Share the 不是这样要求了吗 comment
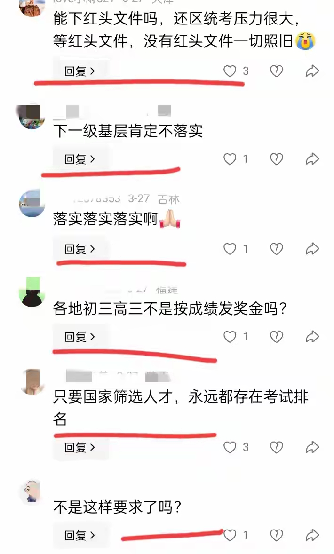Screen dimensions: 334x554 [x=312, y=536]
